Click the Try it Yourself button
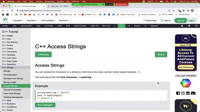The image size is (200, 112). coord(45,105)
